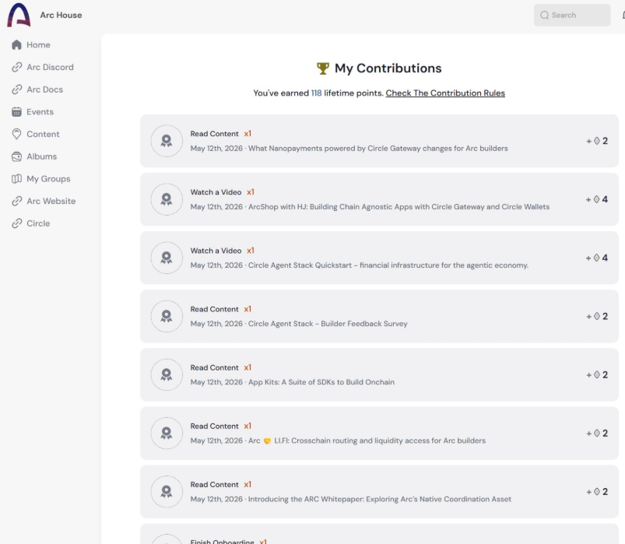Screen dimensions: 625x544
Task: Click badge icon on ARC Whitepaper row
Action: tap(167, 492)
